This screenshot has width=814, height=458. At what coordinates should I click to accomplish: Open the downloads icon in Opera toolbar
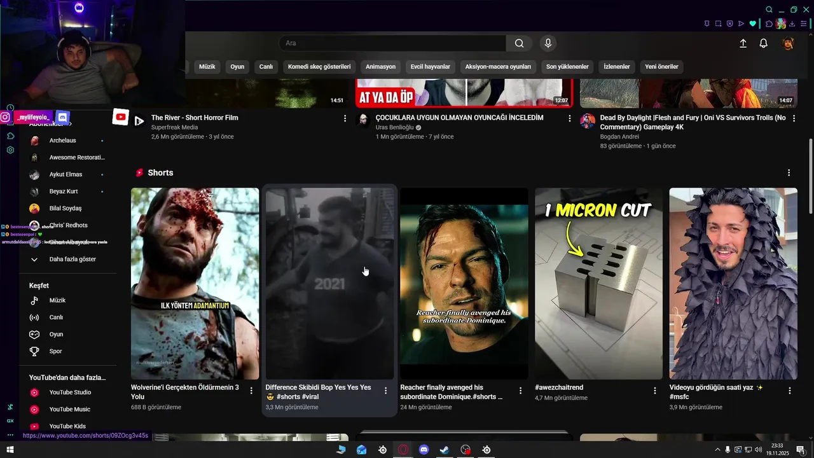(x=792, y=24)
